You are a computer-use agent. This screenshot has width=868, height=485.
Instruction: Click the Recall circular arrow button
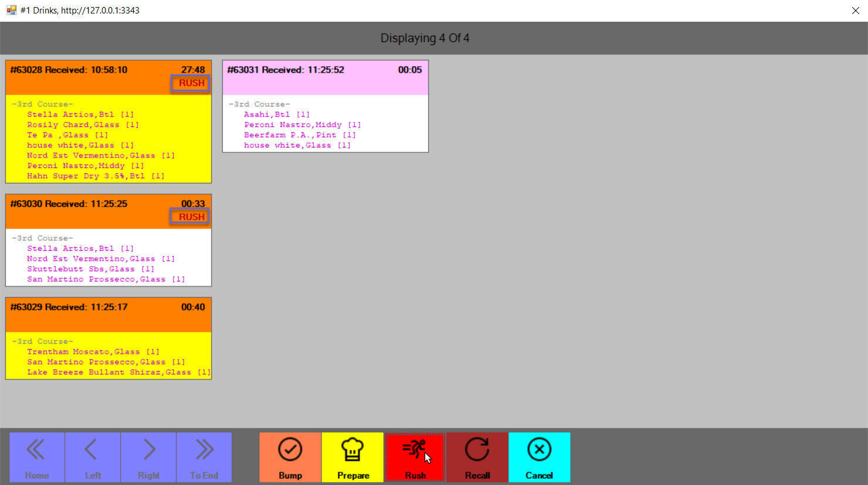477,457
